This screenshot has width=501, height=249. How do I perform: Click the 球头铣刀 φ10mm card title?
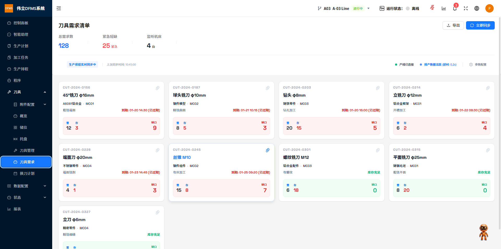(189, 95)
